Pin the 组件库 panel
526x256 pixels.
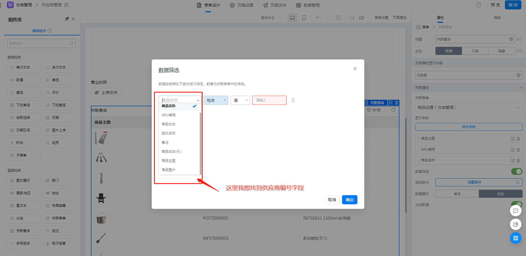pos(67,19)
